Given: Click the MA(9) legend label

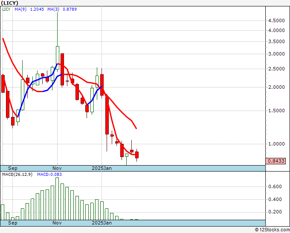Looking at the screenshot, I should [x=20, y=9].
